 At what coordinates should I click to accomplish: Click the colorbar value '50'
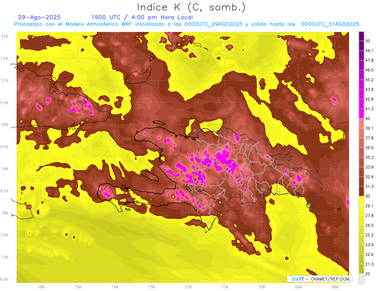(x=368, y=41)
